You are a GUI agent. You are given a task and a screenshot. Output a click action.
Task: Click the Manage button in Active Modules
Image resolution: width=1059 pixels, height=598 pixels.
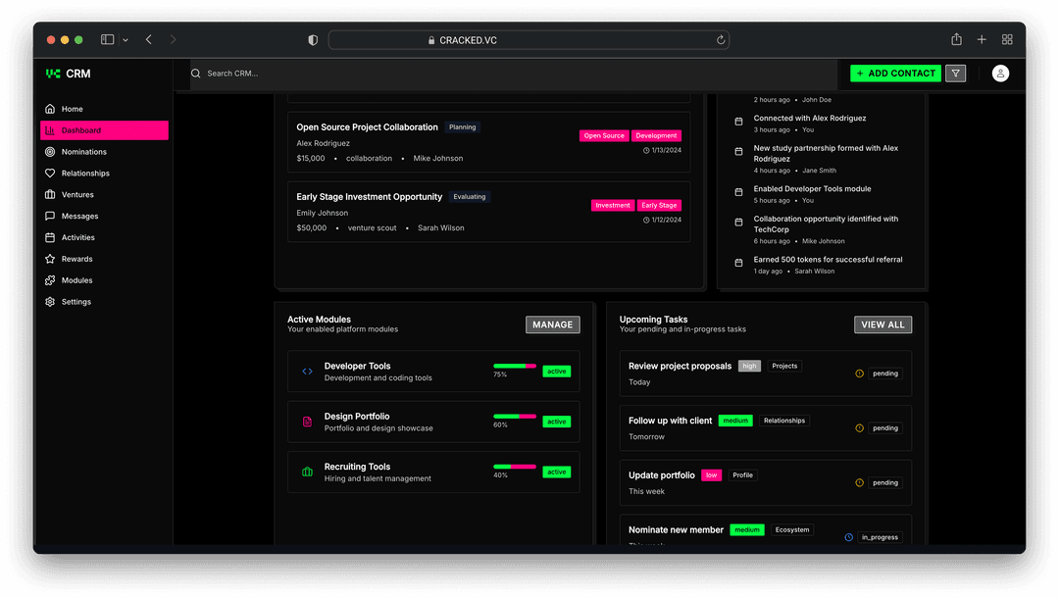pos(552,324)
